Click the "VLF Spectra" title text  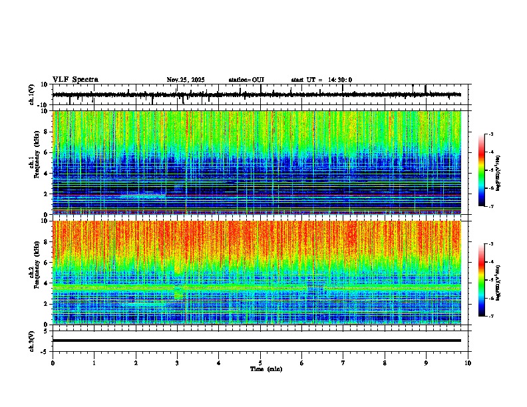click(x=75, y=80)
